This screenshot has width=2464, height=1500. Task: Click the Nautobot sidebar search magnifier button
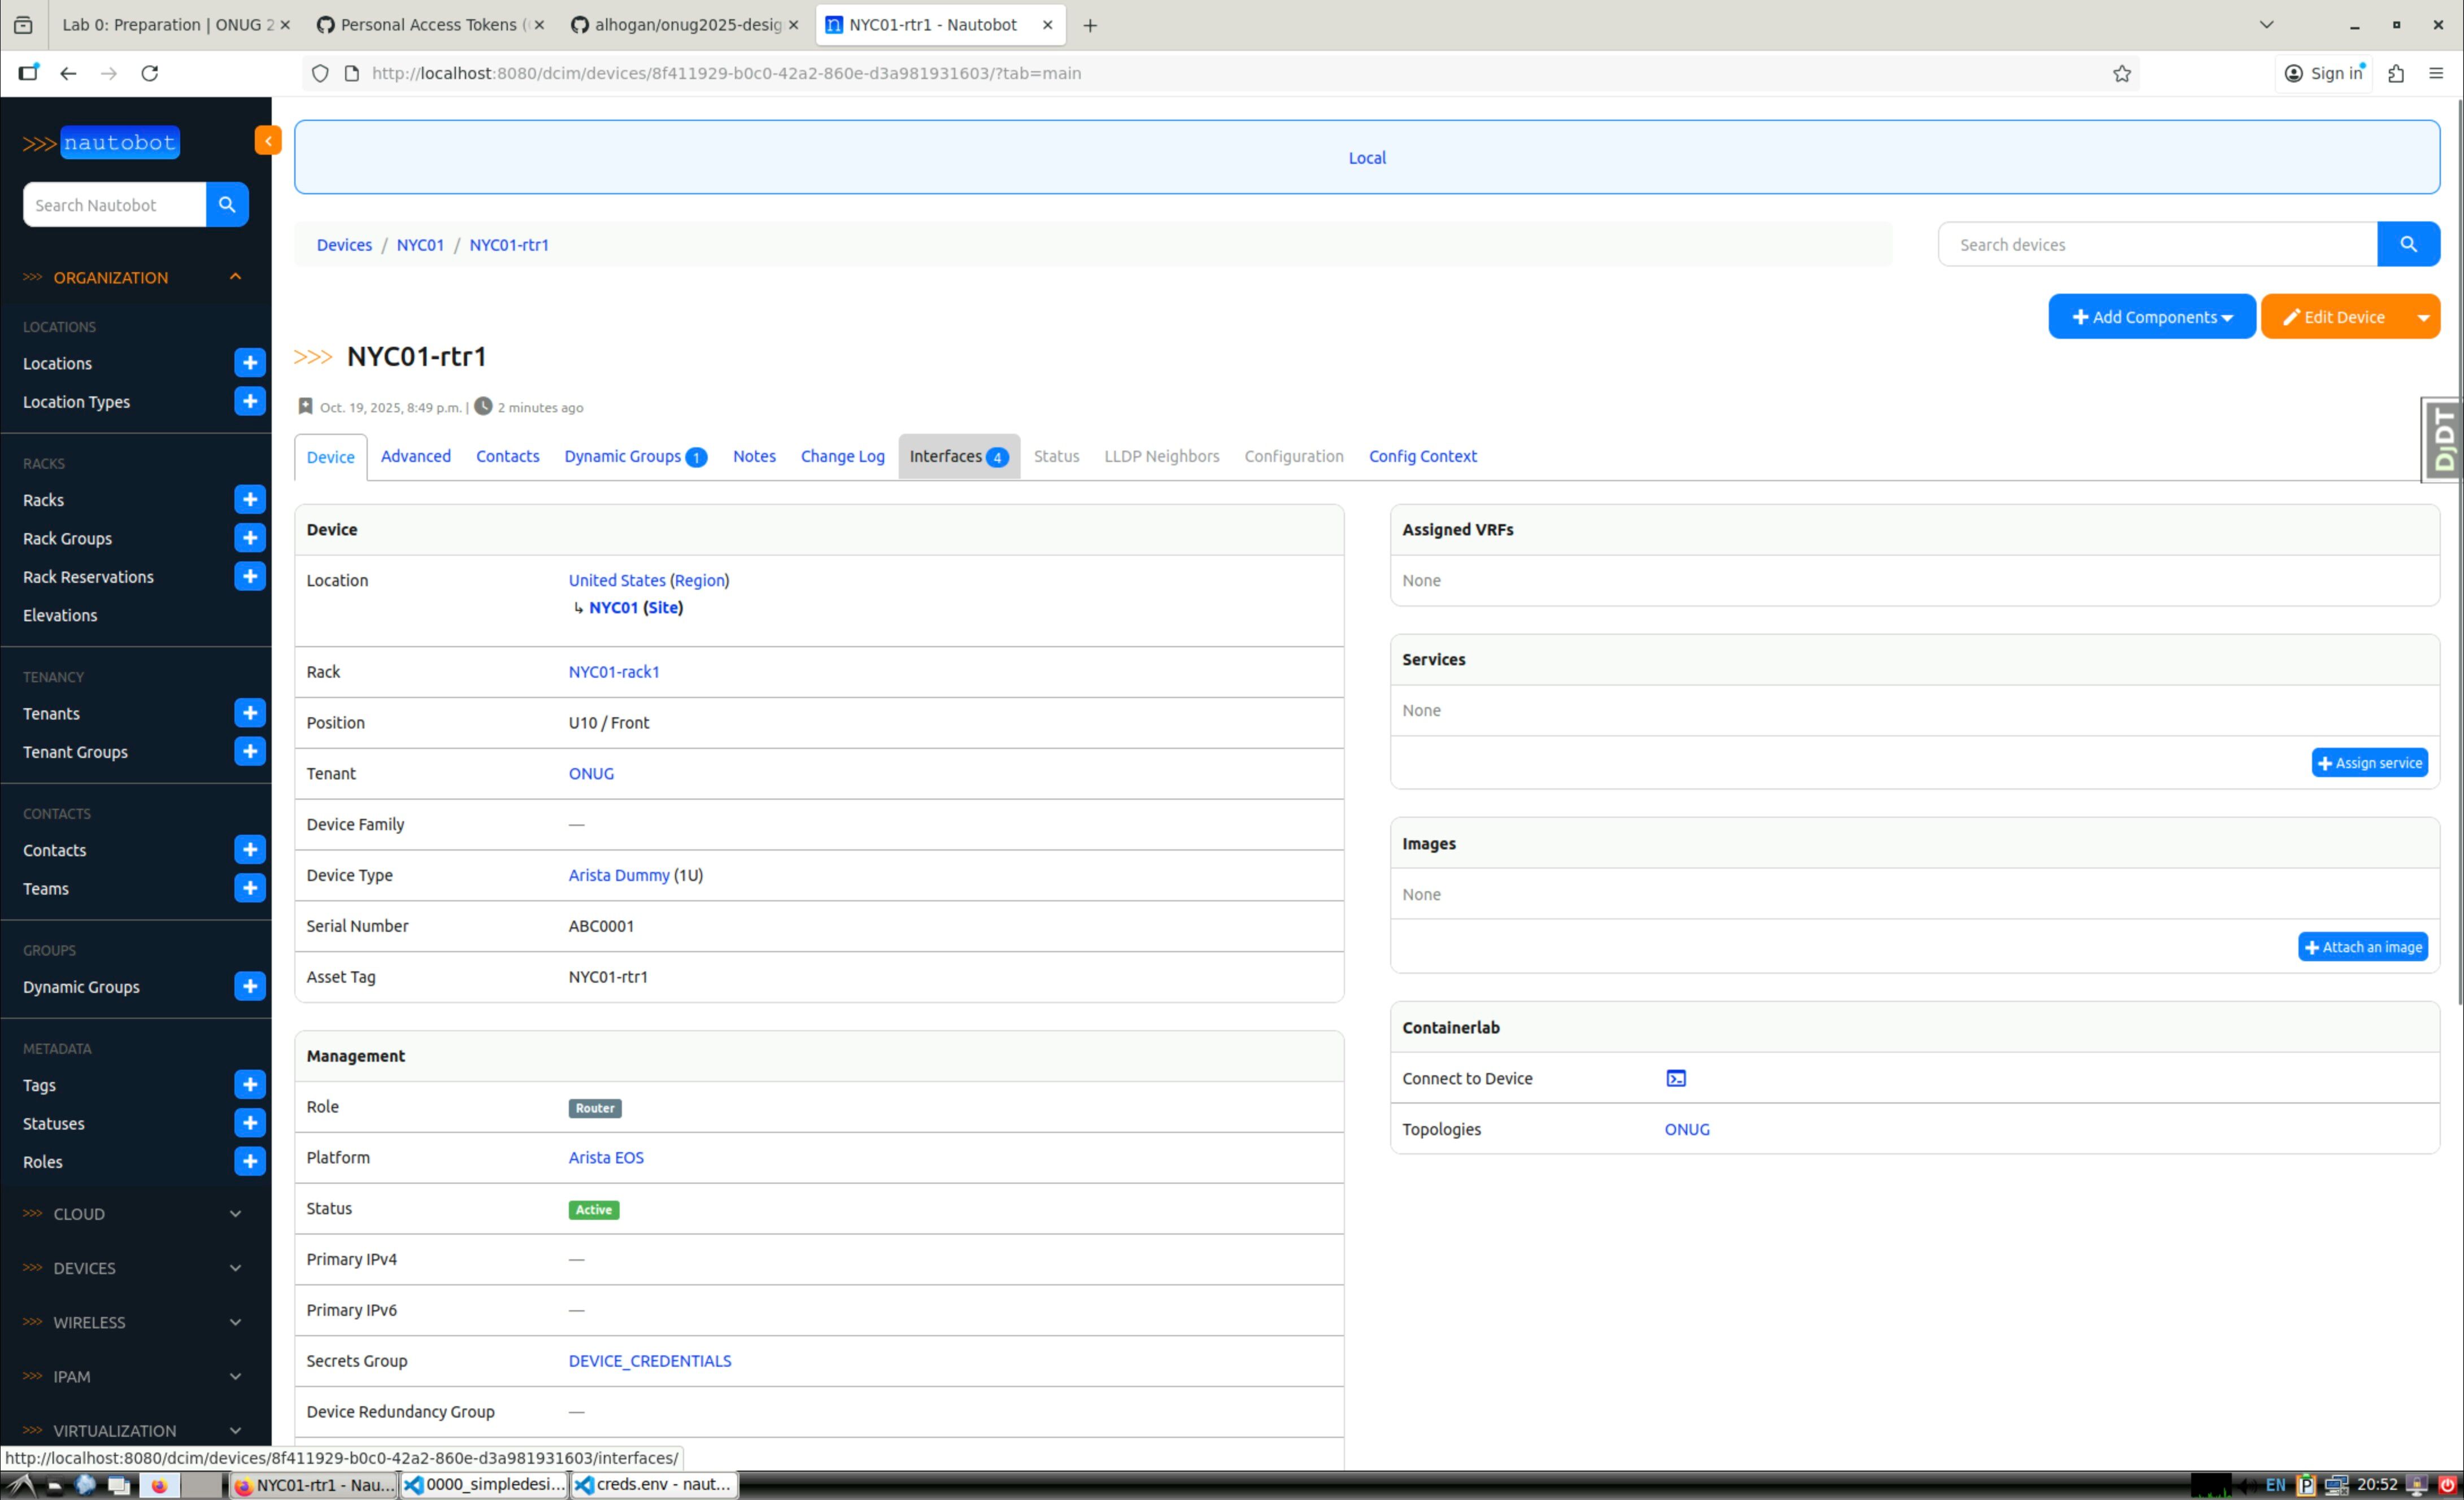(227, 205)
